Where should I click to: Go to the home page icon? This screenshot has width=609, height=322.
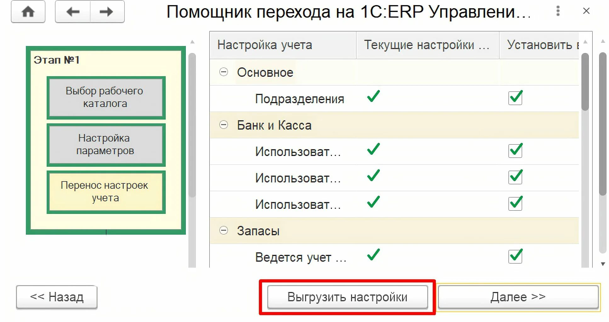coord(28,12)
